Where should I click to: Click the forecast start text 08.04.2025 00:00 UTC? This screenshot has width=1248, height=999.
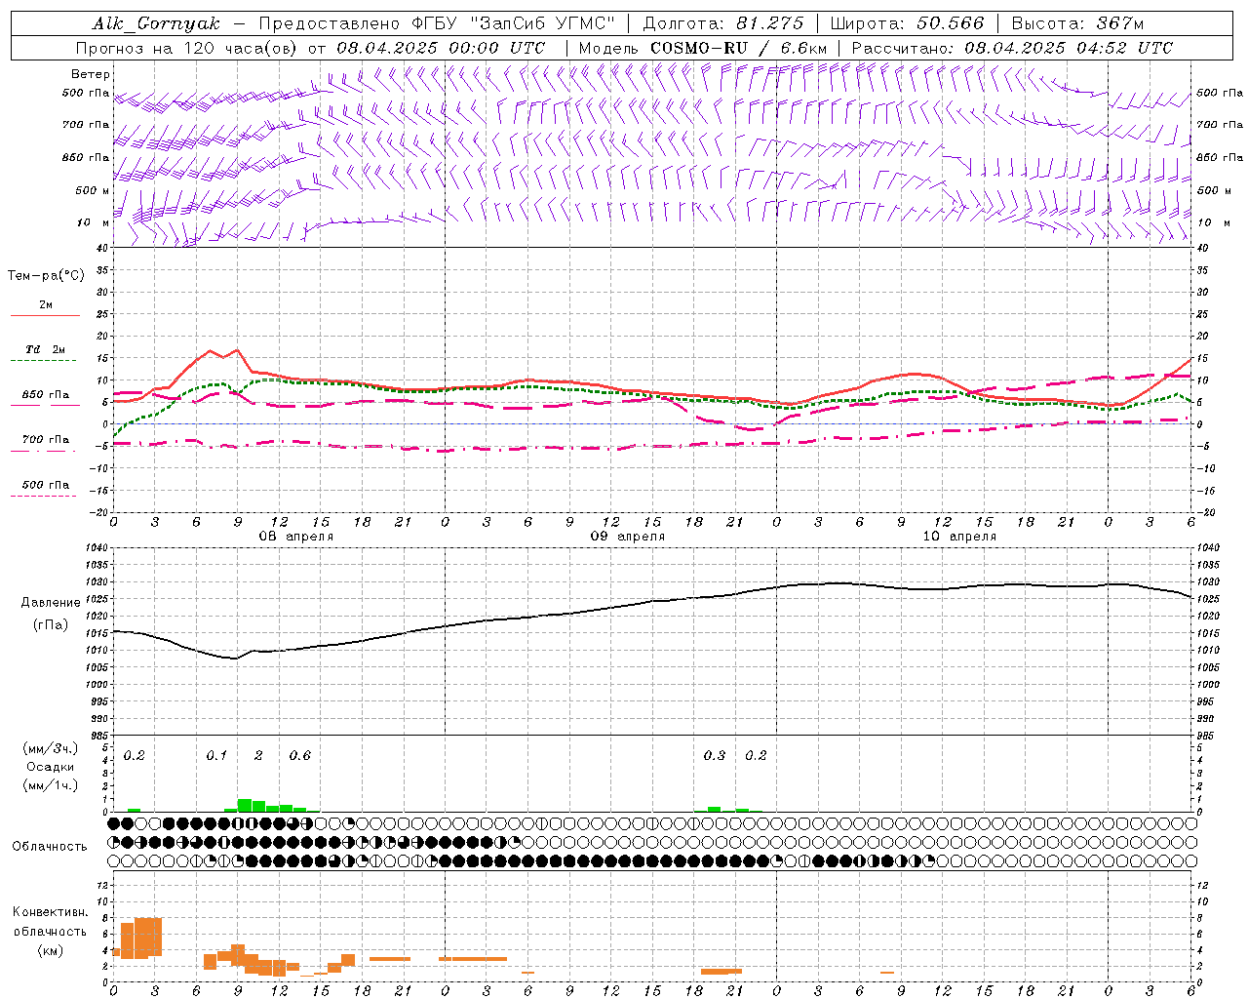[441, 48]
